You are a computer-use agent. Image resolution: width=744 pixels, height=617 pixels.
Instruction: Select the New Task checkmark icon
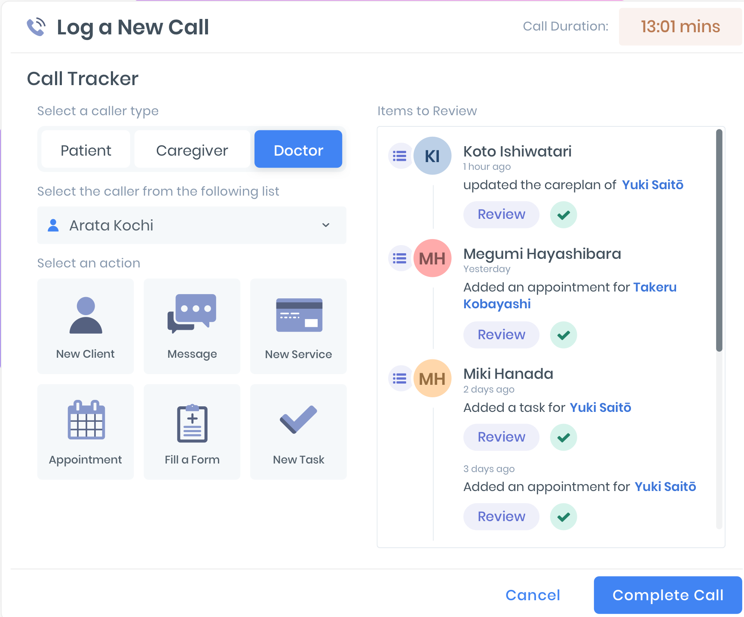pyautogui.click(x=298, y=419)
